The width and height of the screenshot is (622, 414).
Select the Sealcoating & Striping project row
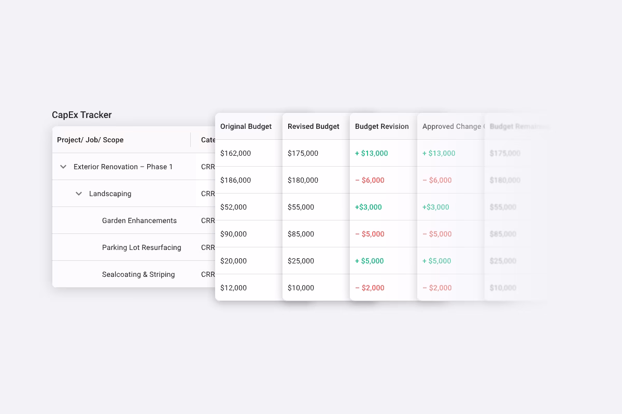click(138, 274)
